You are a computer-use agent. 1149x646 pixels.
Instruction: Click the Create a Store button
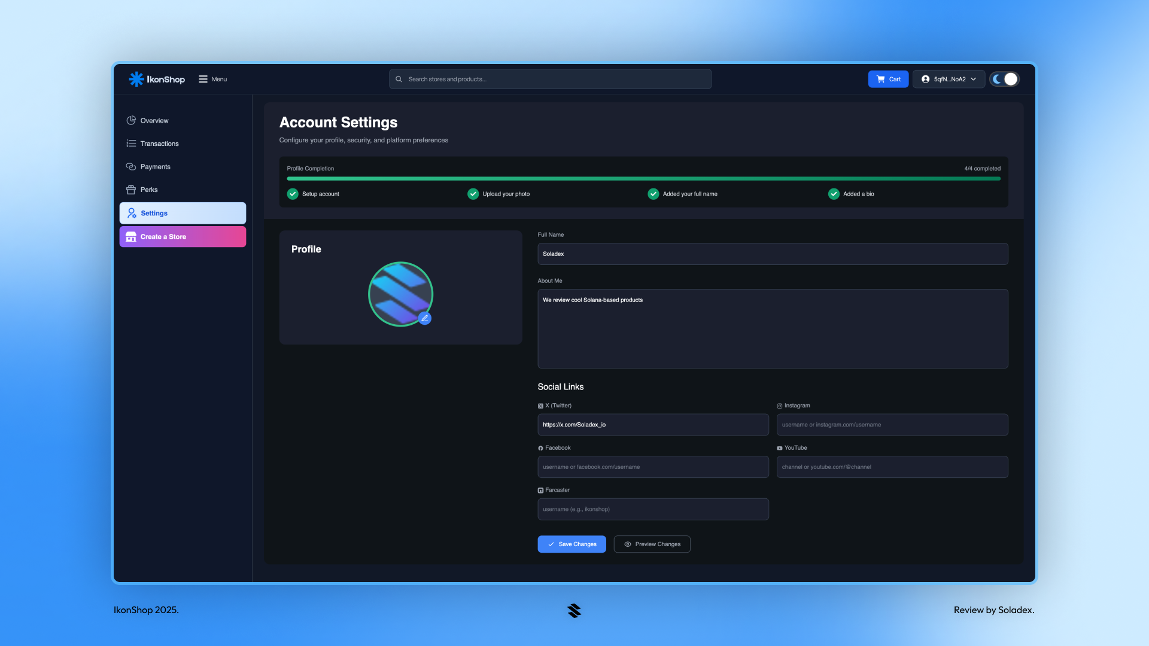183,237
